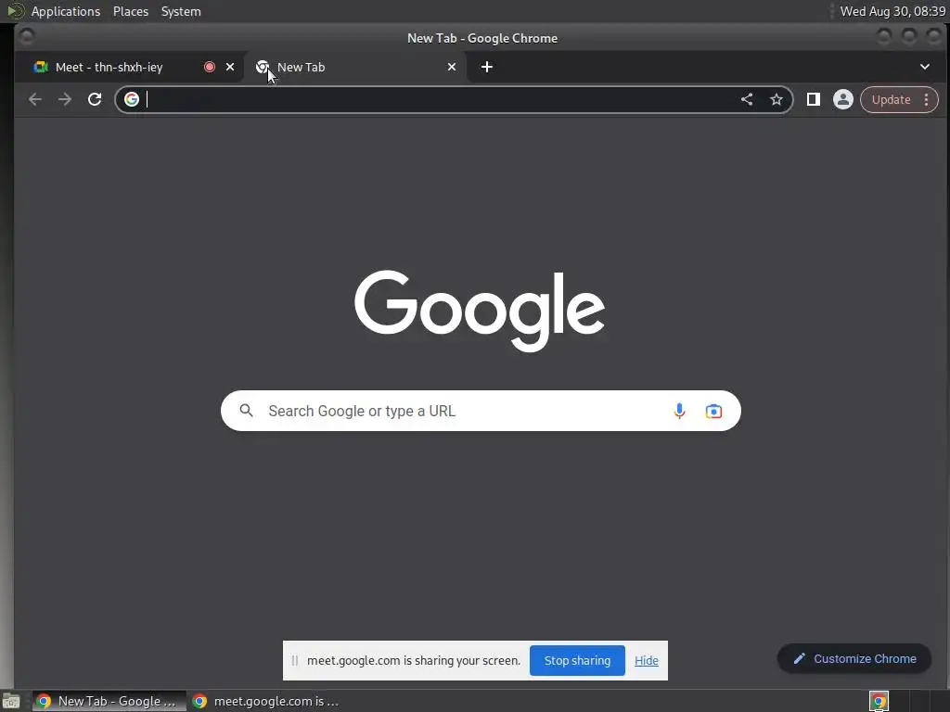Search by image with the Lens camera icon
The width and height of the screenshot is (950, 712).
[x=713, y=411]
